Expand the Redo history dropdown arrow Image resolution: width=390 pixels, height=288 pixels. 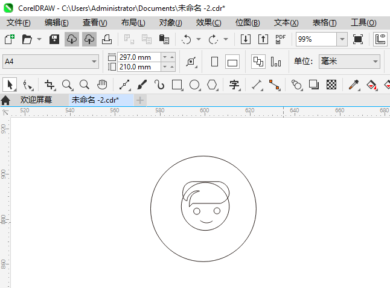pyautogui.click(x=226, y=39)
